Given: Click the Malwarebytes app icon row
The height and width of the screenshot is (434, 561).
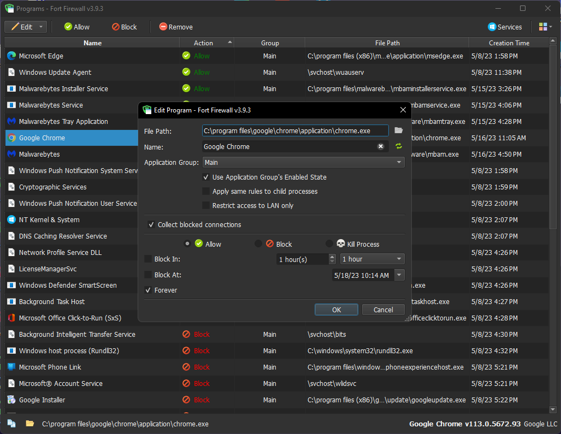Looking at the screenshot, I should tap(11, 154).
